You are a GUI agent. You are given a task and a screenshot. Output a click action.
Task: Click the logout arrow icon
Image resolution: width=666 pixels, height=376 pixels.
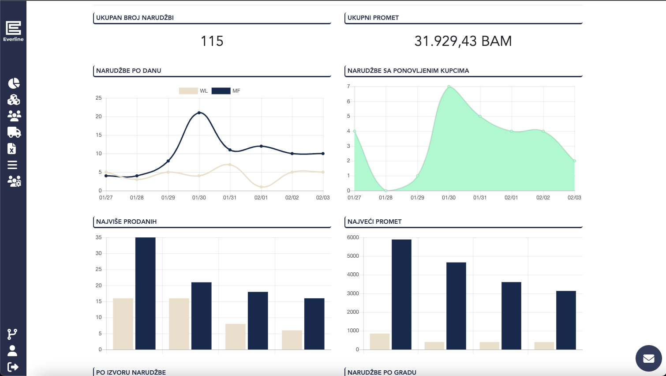pos(13,367)
